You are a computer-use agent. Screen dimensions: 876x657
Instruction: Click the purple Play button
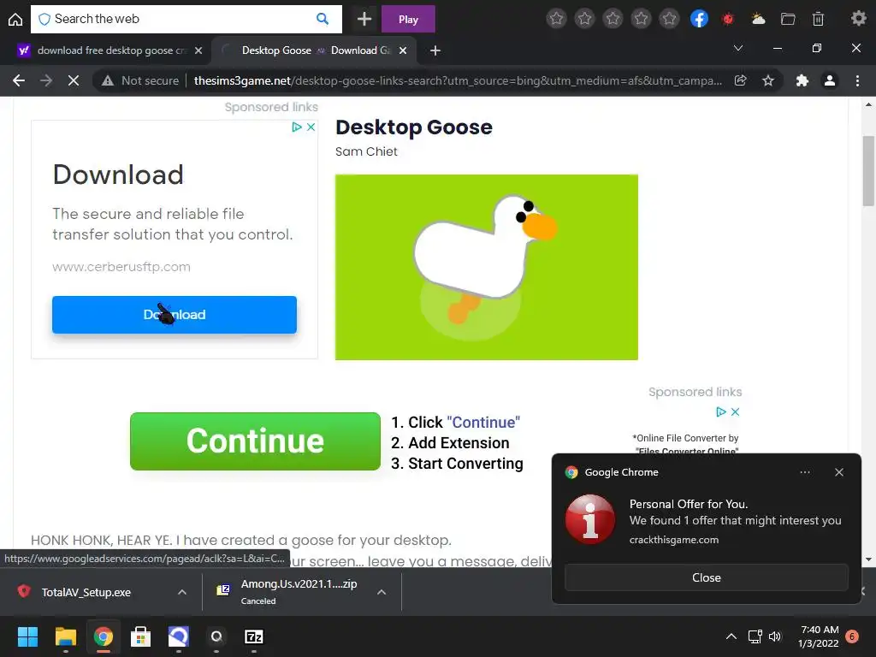click(x=408, y=19)
